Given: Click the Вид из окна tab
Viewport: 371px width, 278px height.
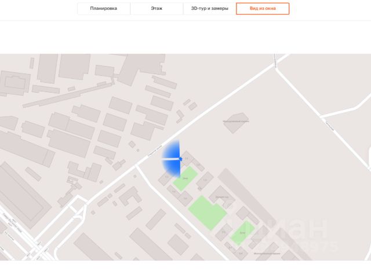Looking at the screenshot, I should pyautogui.click(x=263, y=9).
